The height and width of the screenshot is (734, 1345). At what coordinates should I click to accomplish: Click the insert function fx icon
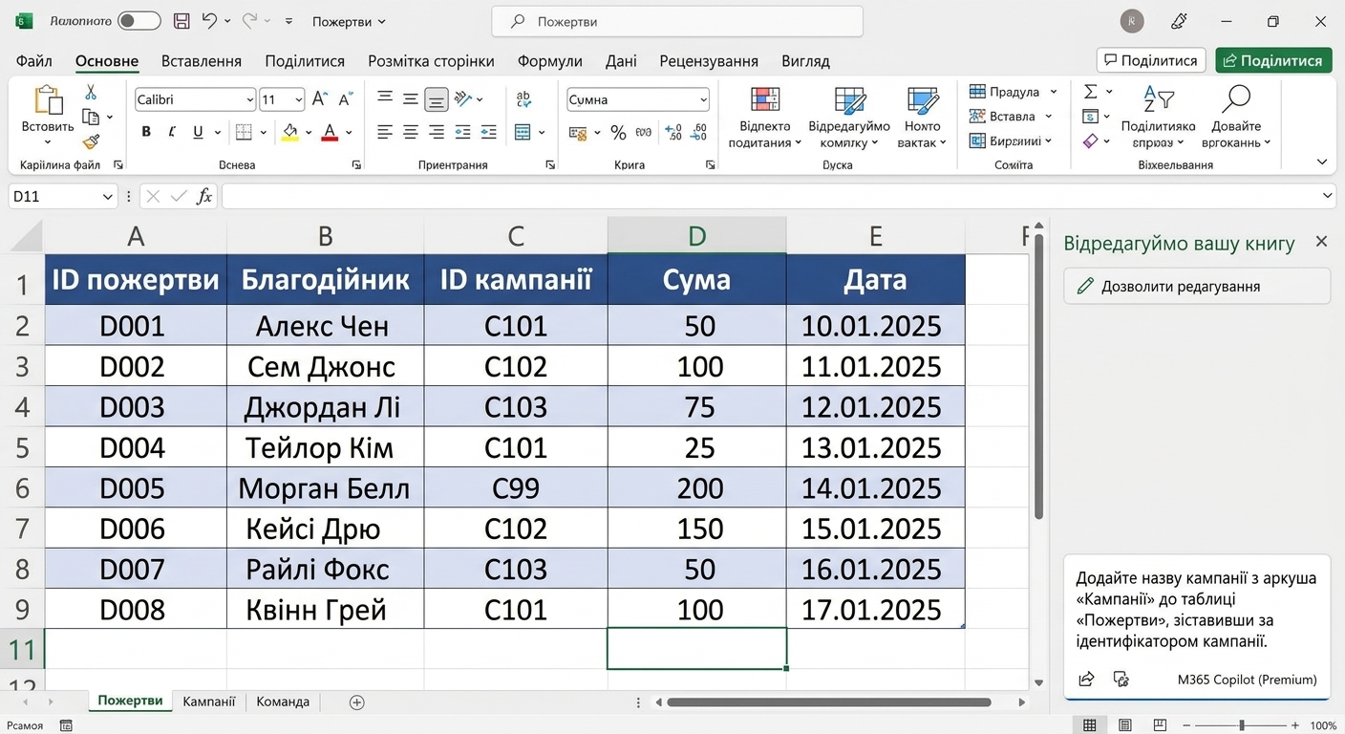pos(204,196)
